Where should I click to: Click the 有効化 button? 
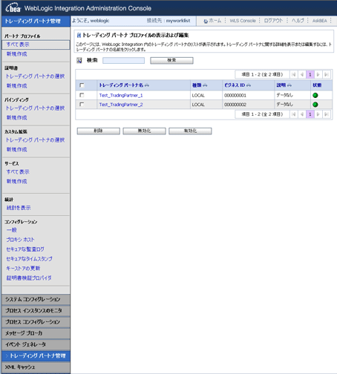[x=190, y=131]
